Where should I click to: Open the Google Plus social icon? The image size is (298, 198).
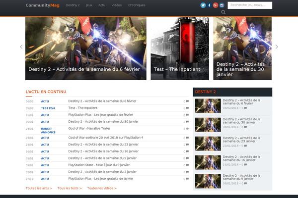pos(216,5)
